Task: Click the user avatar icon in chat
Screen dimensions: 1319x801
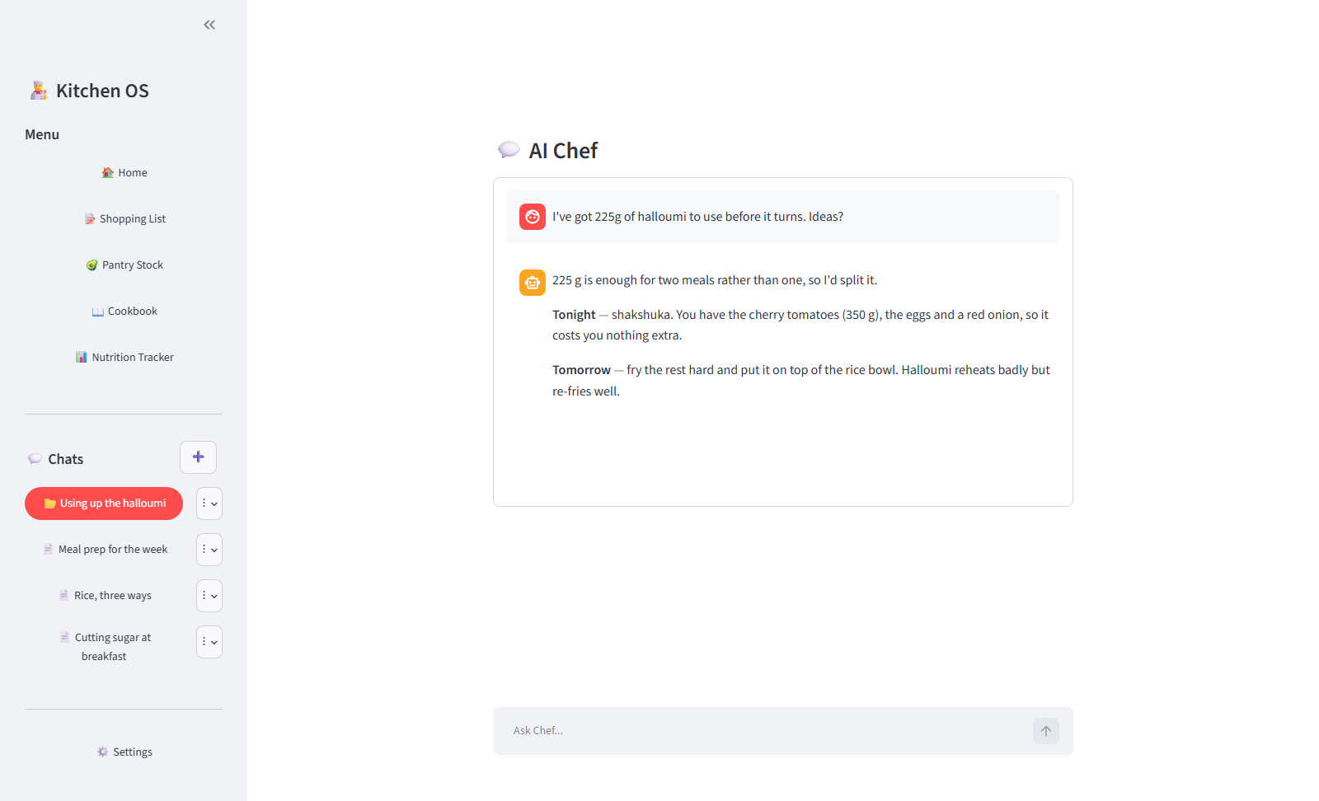Action: click(533, 217)
